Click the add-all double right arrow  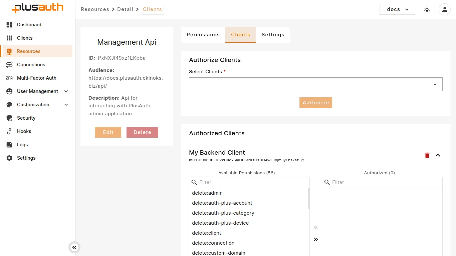(316, 239)
